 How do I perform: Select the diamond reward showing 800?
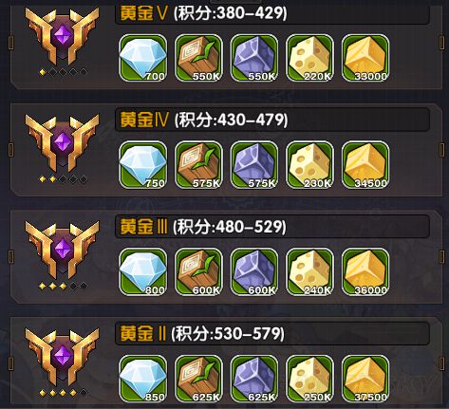tap(143, 271)
